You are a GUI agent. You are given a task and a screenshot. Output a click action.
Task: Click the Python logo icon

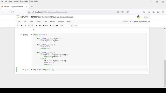coord(138,17)
